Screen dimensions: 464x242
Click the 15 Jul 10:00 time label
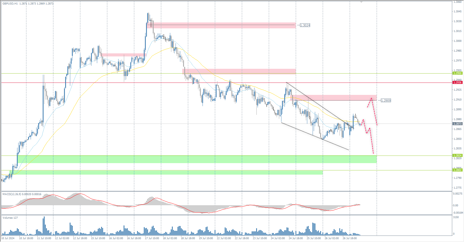pyautogui.click(x=98, y=238)
